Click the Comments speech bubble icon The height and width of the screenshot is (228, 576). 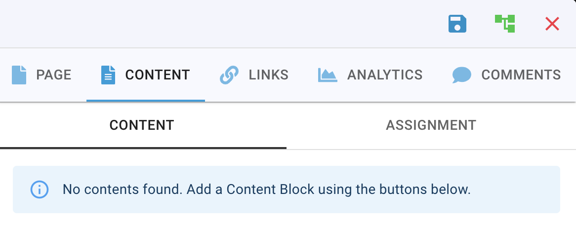pyautogui.click(x=461, y=75)
